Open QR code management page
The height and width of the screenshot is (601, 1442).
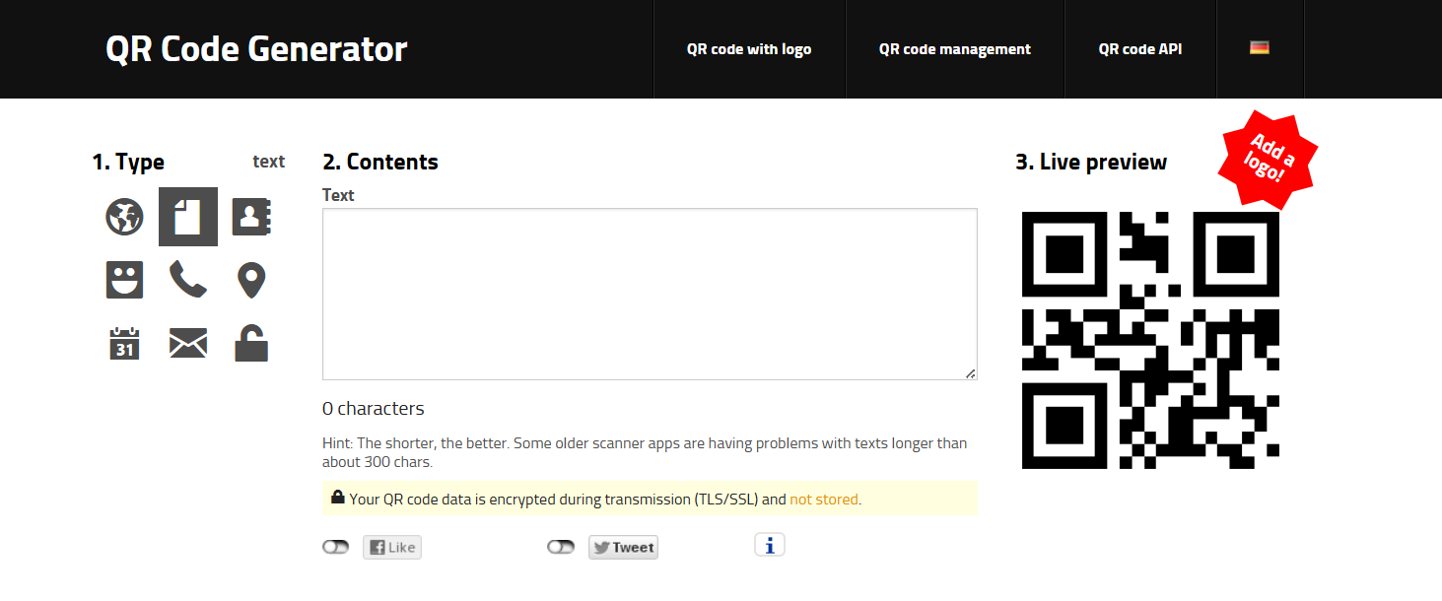click(955, 49)
